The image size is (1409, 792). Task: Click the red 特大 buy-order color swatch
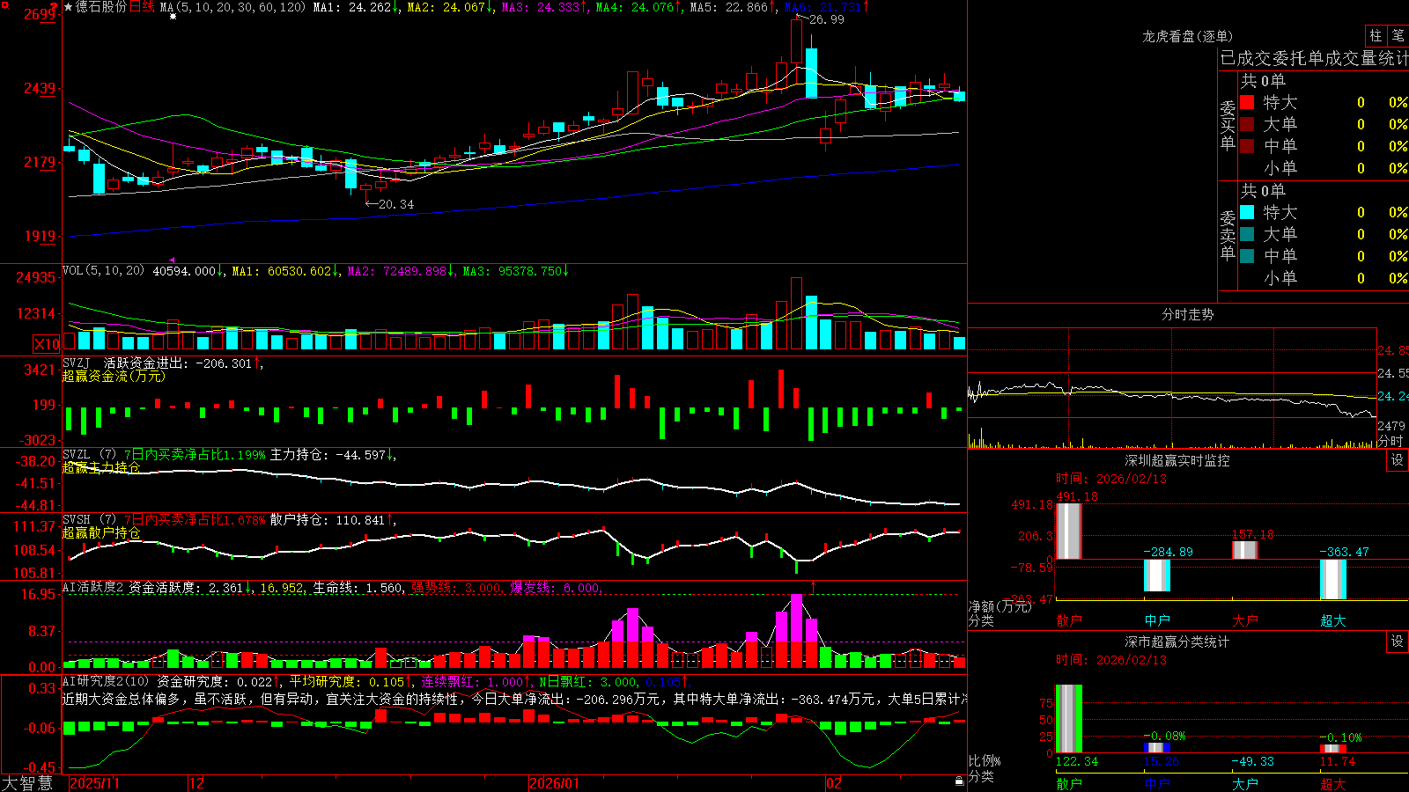(1247, 102)
